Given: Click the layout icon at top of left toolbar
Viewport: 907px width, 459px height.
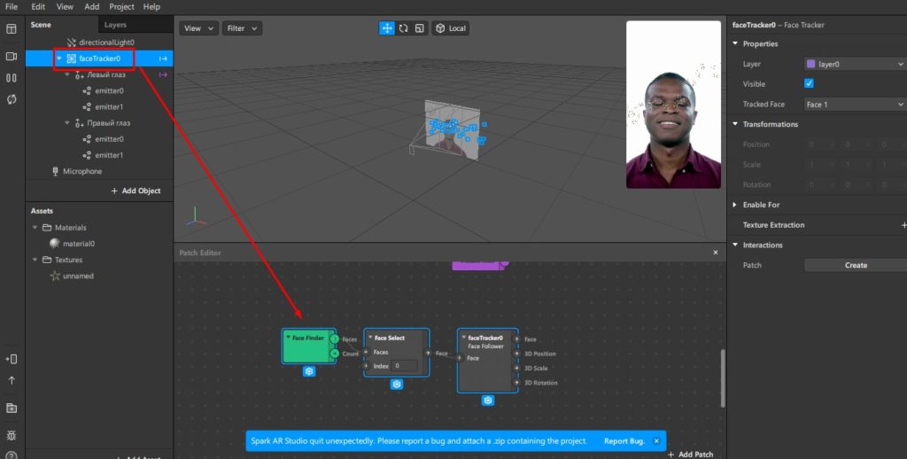Looking at the screenshot, I should [x=12, y=29].
